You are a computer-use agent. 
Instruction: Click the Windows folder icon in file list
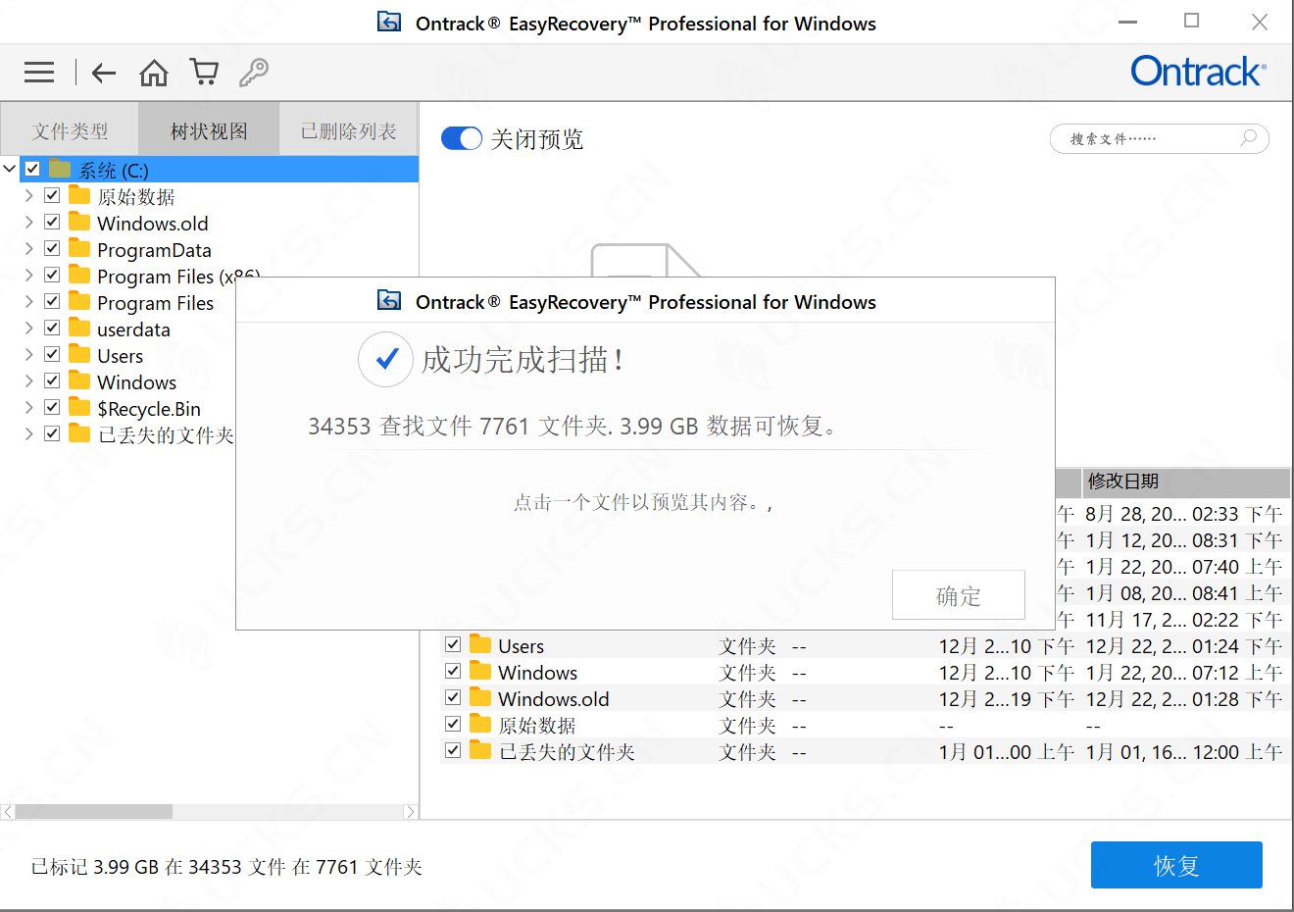480,672
